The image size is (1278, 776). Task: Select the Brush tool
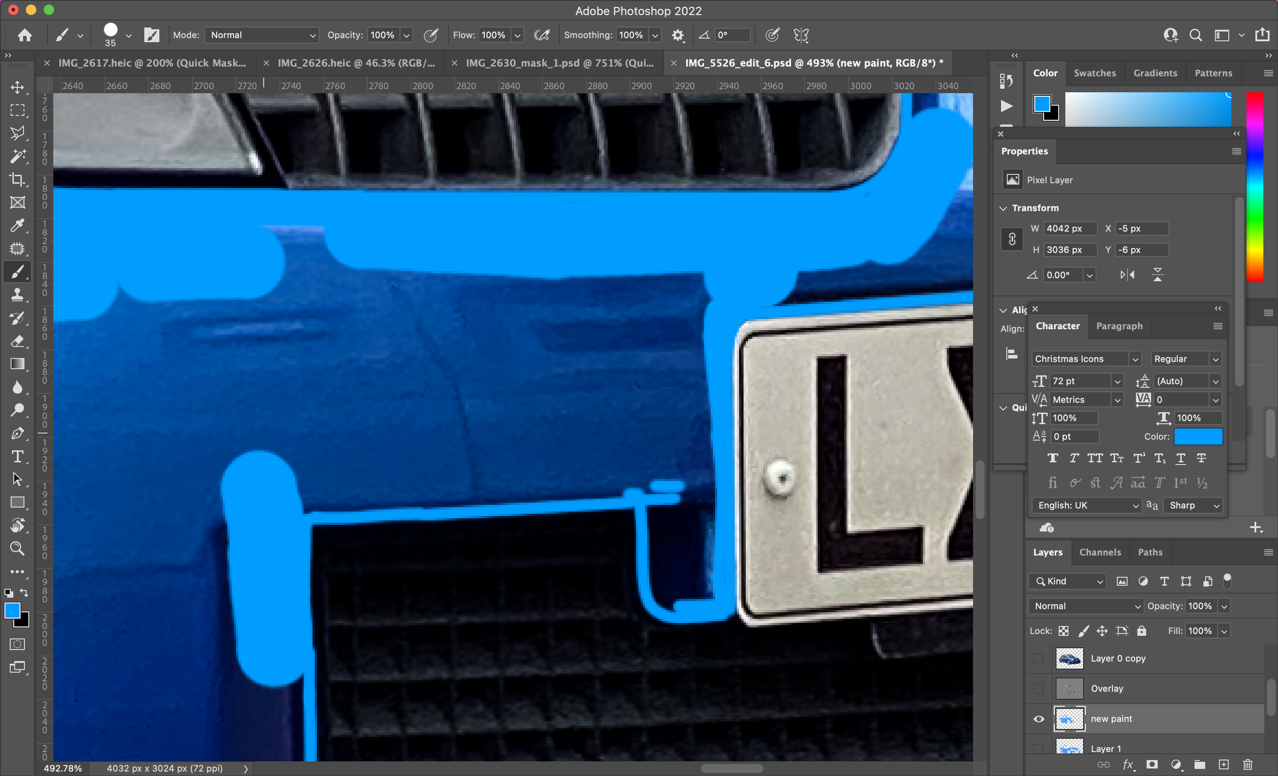[x=18, y=271]
